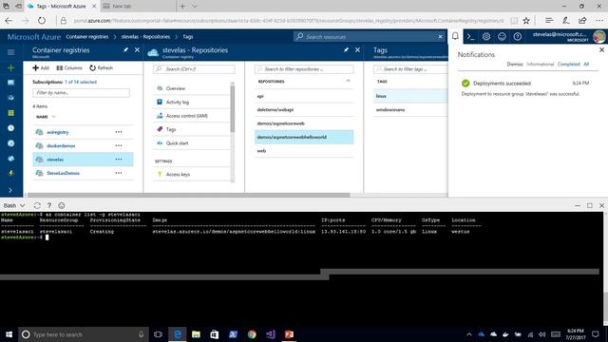Click the '1 of 14 selected' subscriptions link
The width and height of the screenshot is (608, 342).
click(81, 82)
